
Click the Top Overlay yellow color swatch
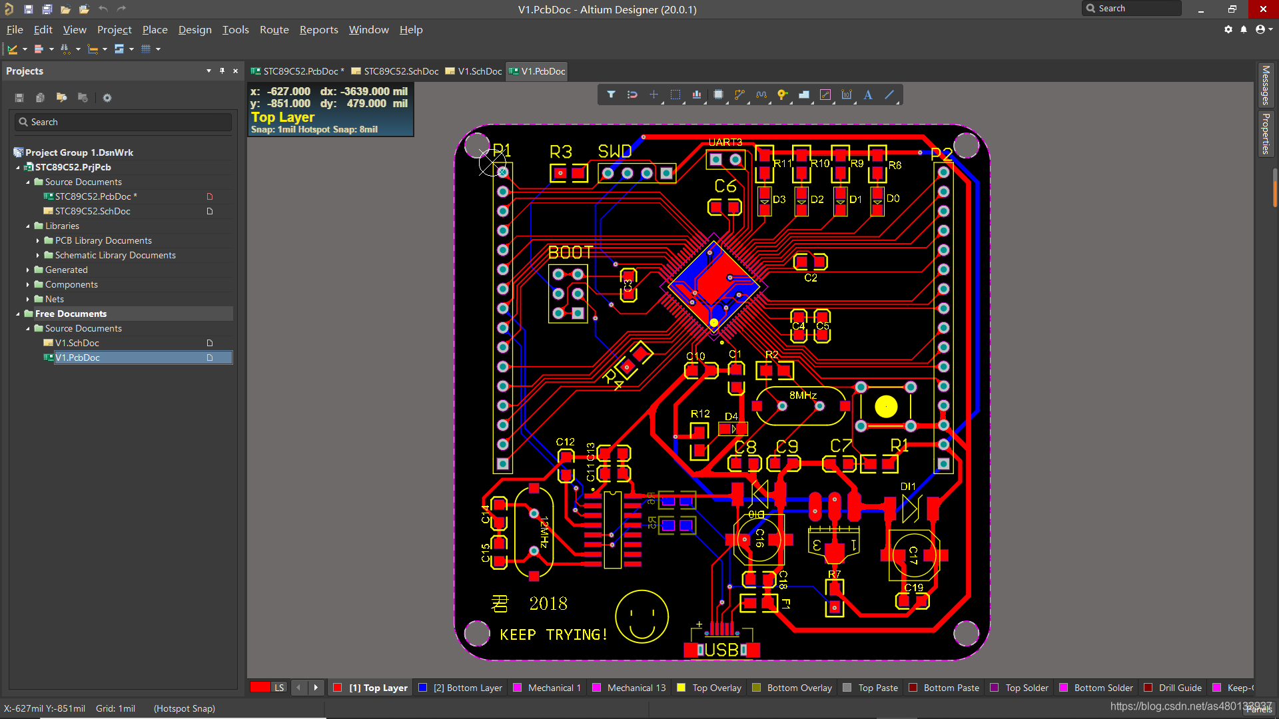[681, 688]
